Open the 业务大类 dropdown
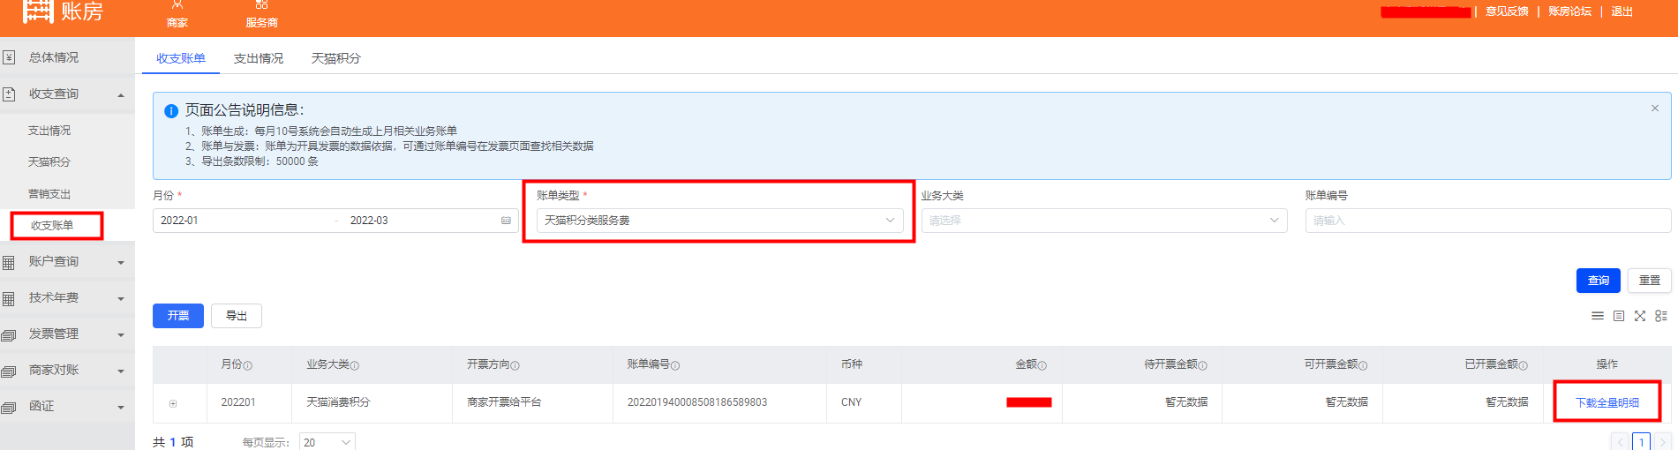The height and width of the screenshot is (450, 1678). pos(1103,221)
